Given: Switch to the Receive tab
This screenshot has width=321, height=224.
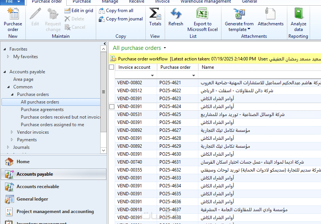Looking at the screenshot, I should 137,2.
